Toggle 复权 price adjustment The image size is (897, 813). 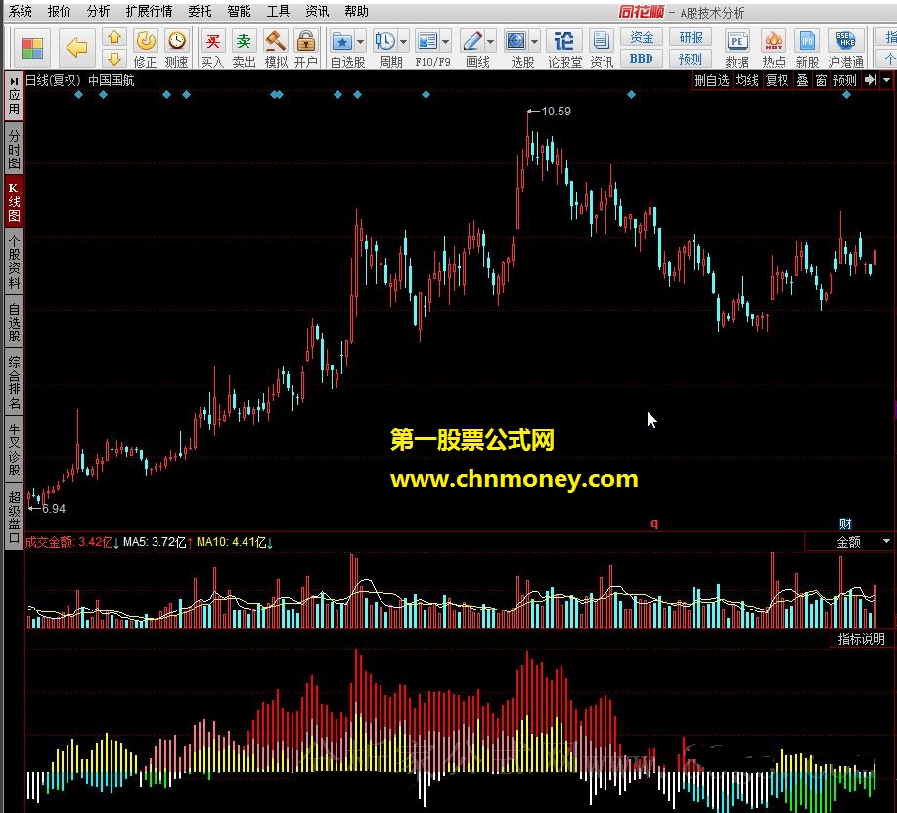pyautogui.click(x=778, y=80)
